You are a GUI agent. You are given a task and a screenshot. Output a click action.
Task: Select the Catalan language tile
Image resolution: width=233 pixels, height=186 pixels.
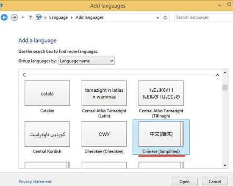tap(47, 93)
